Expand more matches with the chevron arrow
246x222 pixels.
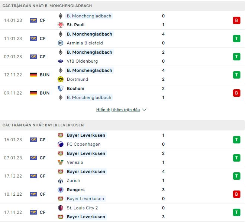[x=144, y=110]
